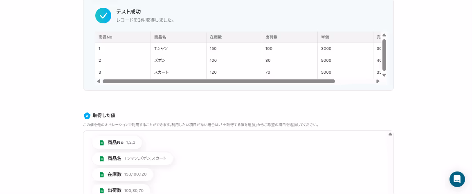Click shipped value 70 in スカート row

(290, 72)
